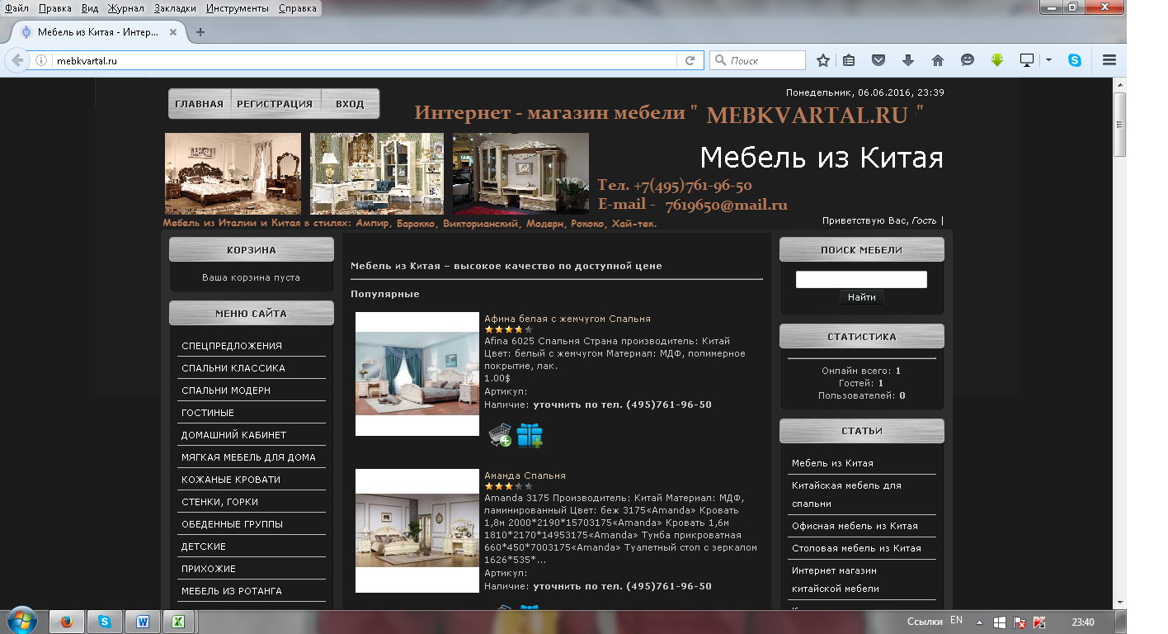Reload the page with the refresh icon

click(690, 60)
